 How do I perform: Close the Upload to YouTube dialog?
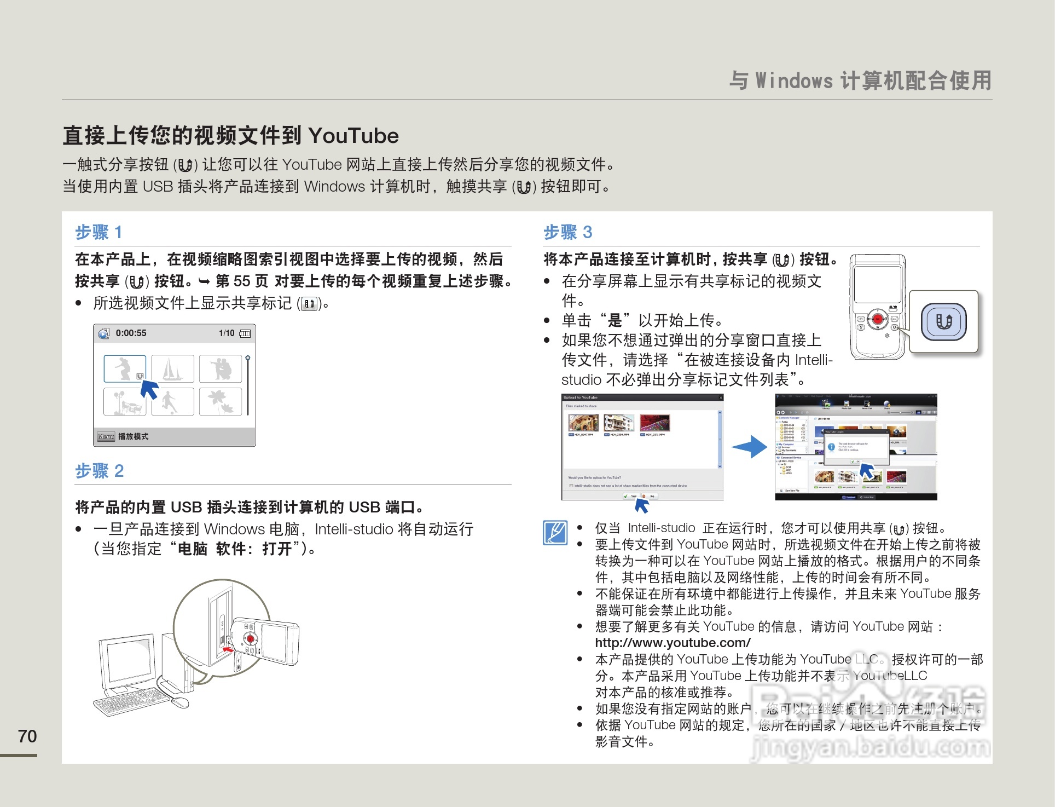(721, 397)
